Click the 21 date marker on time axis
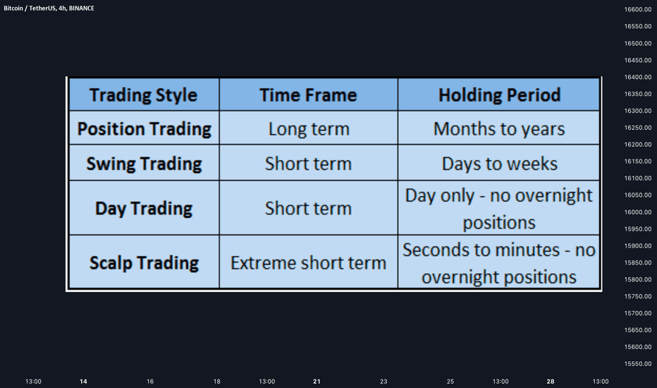The width and height of the screenshot is (657, 388). [317, 381]
